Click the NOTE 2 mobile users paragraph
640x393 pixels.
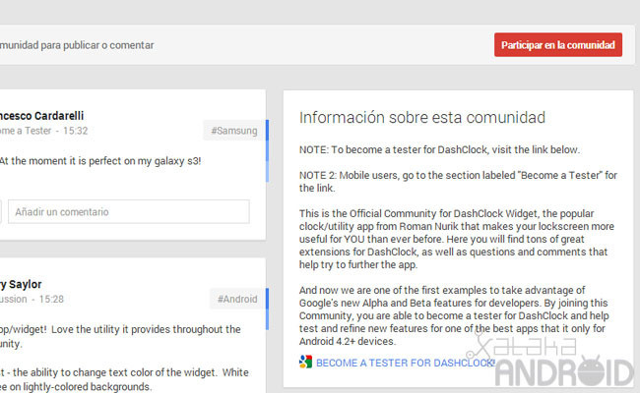pyautogui.click(x=458, y=181)
